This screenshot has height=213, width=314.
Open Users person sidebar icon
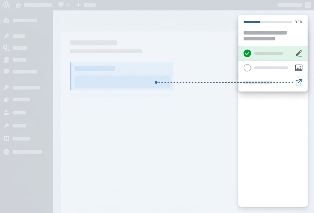[6, 113]
